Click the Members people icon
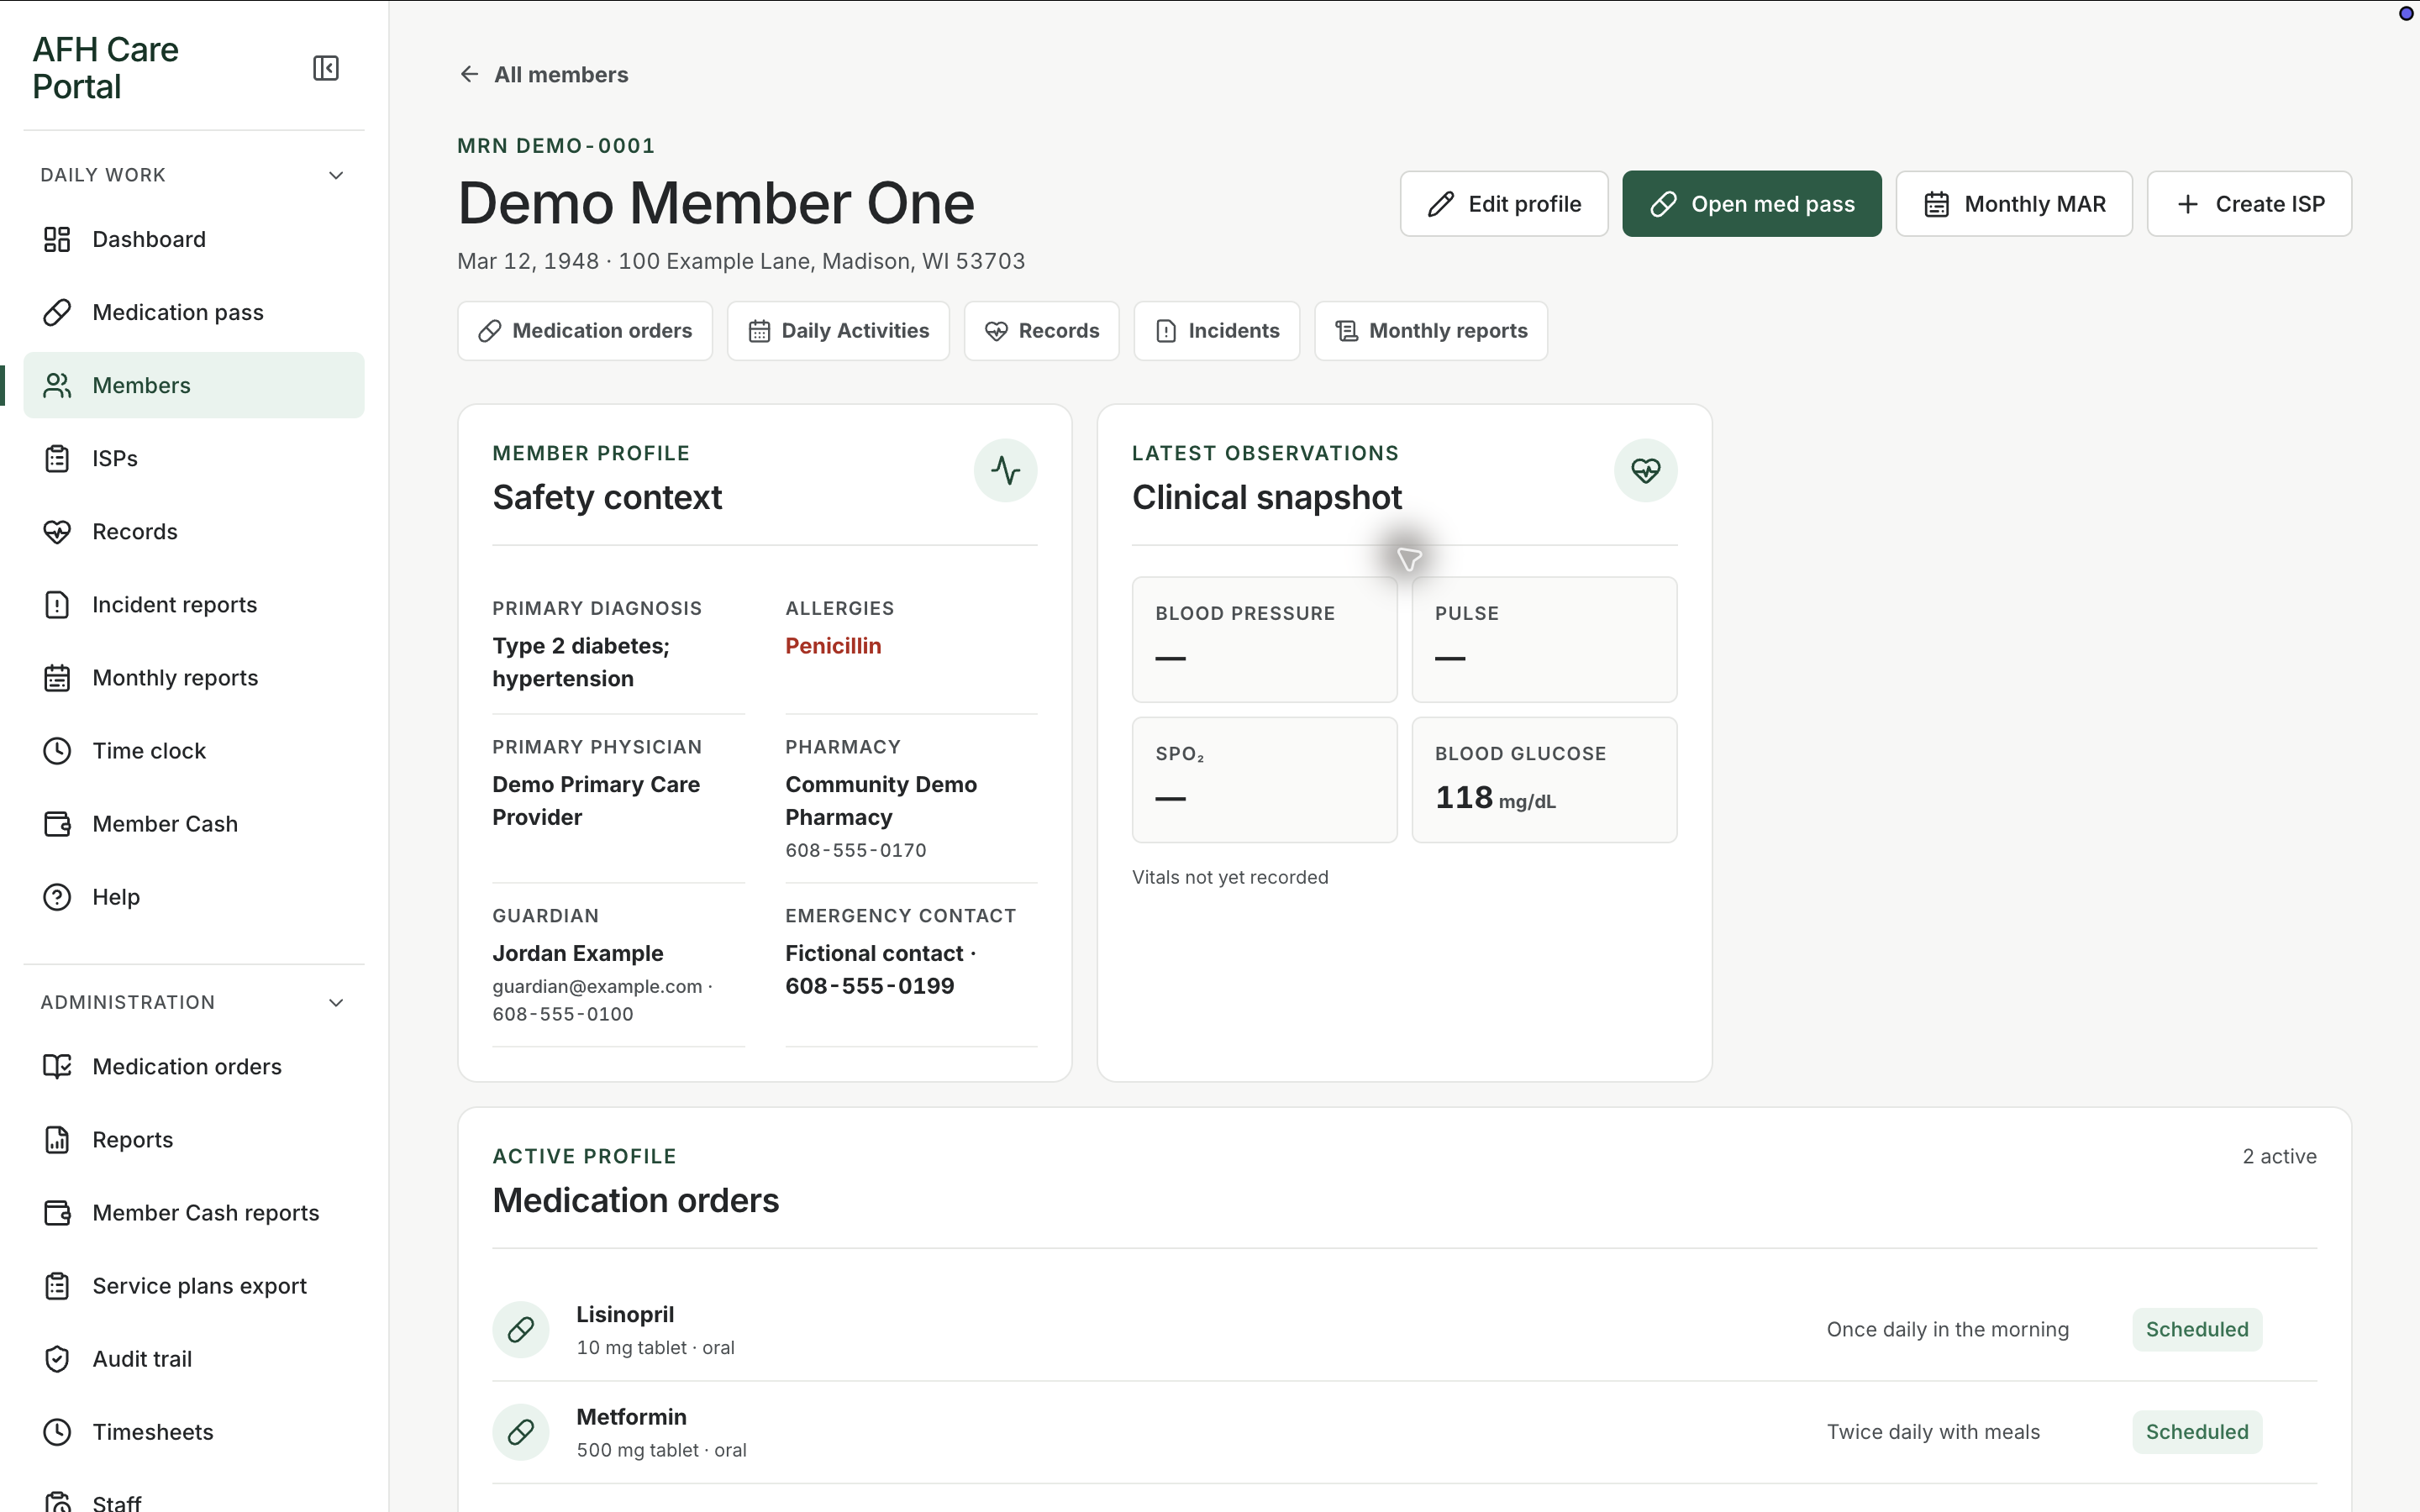2420x1512 pixels. 57,385
